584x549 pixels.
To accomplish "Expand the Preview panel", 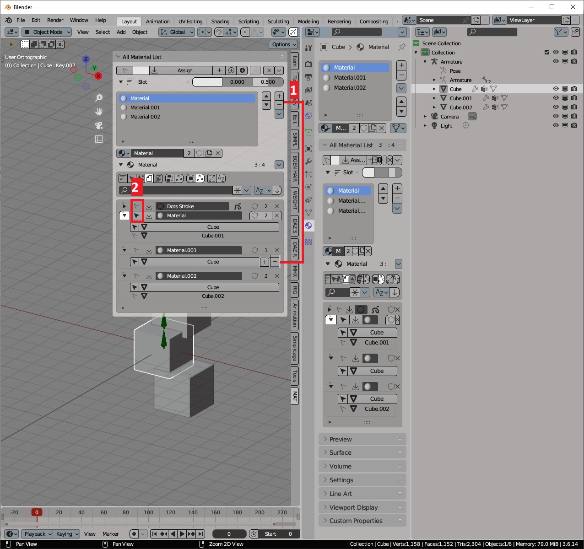I will click(362, 439).
